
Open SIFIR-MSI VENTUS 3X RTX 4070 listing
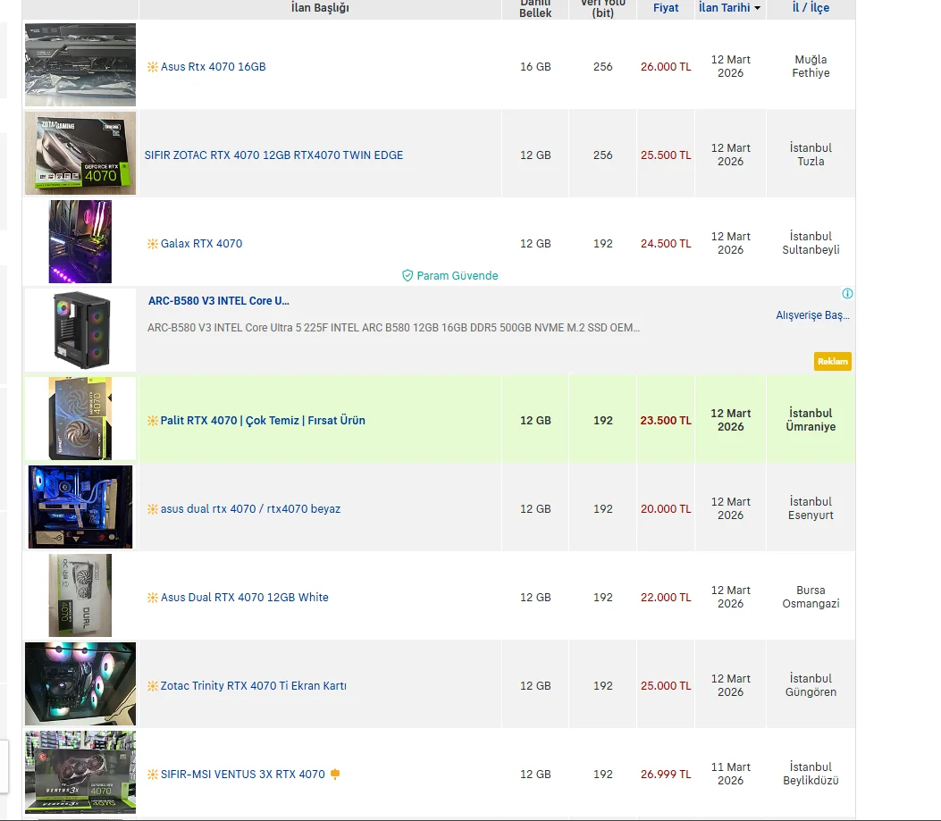(242, 775)
